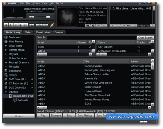Viewport: 163px width, 129px height.
Task: Collapse the Devices tree node
Action: coord(6,92)
